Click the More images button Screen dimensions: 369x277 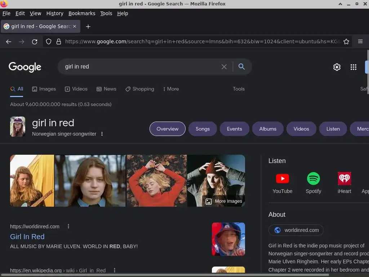(224, 201)
